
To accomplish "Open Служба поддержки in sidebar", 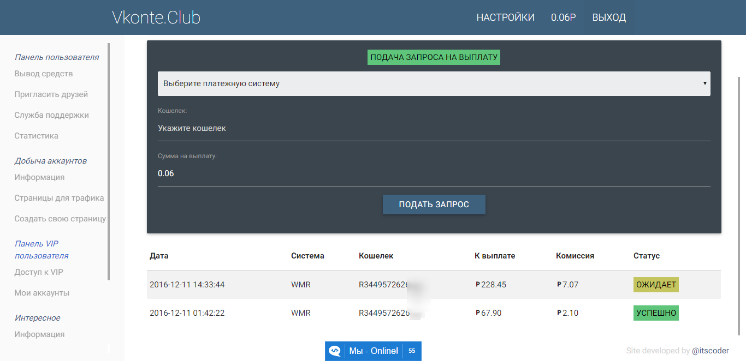I will [52, 115].
